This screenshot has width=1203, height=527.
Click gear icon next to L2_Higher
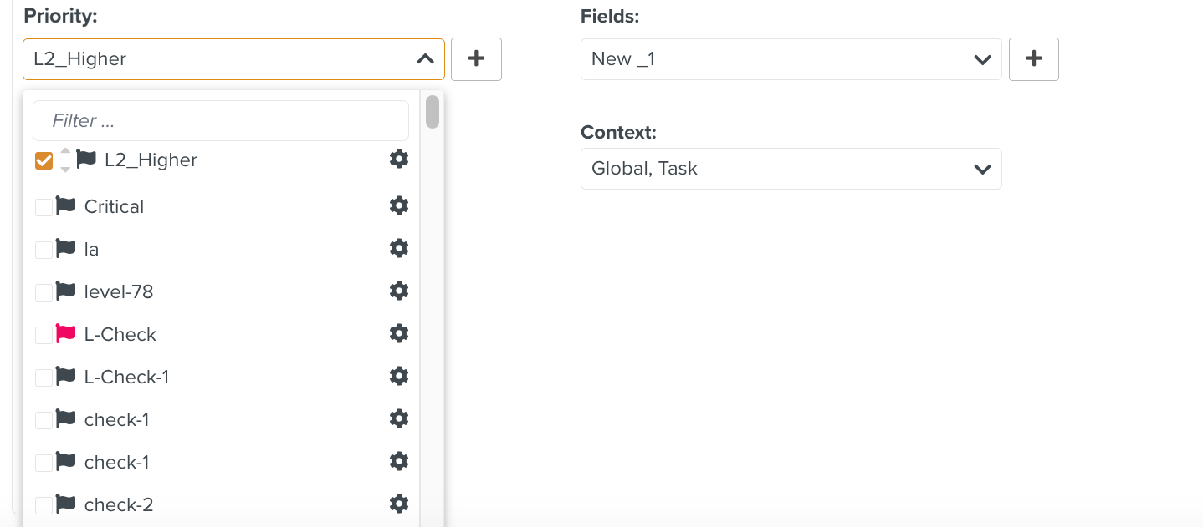tap(399, 159)
